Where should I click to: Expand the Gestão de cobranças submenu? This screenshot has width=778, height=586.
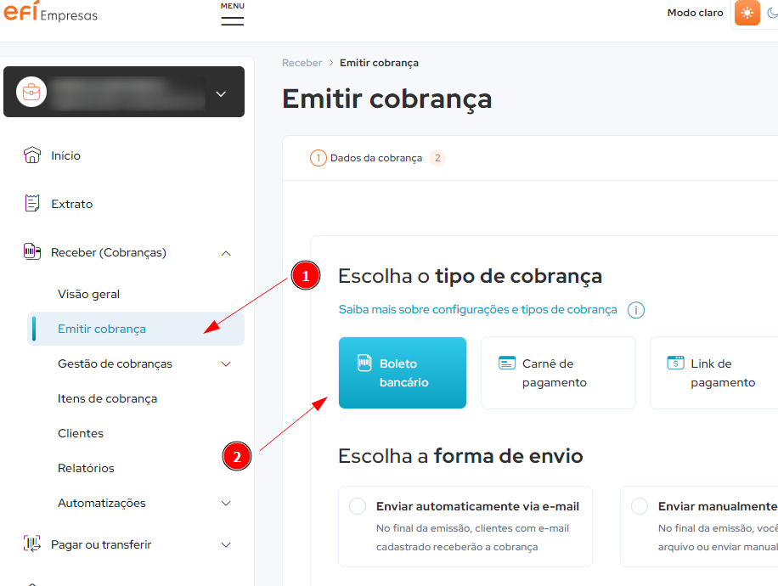pyautogui.click(x=226, y=363)
